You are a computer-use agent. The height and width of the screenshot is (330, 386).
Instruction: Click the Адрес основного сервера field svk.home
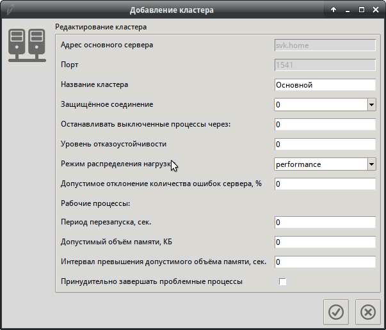[324, 45]
